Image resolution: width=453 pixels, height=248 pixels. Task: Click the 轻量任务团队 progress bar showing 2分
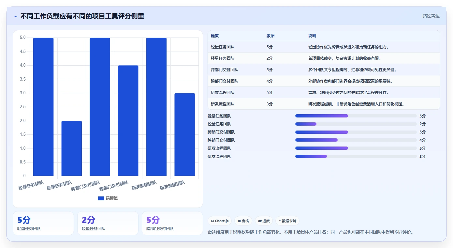(356, 124)
